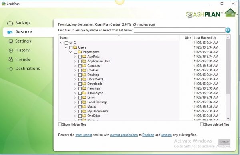Enable Show hidden files
The height and width of the screenshot is (155, 240).
(x=60, y=124)
